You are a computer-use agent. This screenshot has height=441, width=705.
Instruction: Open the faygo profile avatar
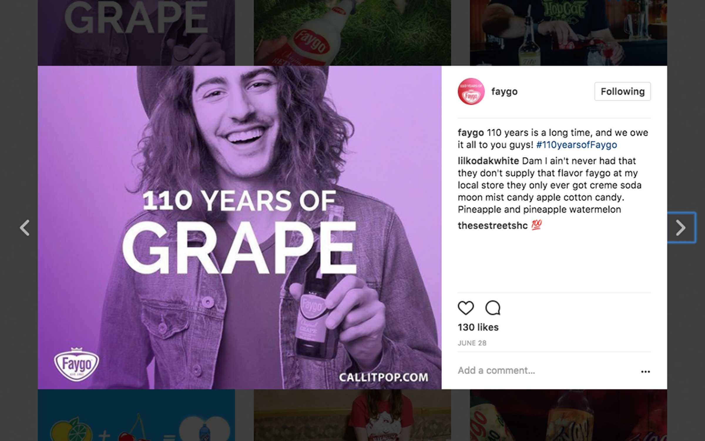tap(471, 91)
